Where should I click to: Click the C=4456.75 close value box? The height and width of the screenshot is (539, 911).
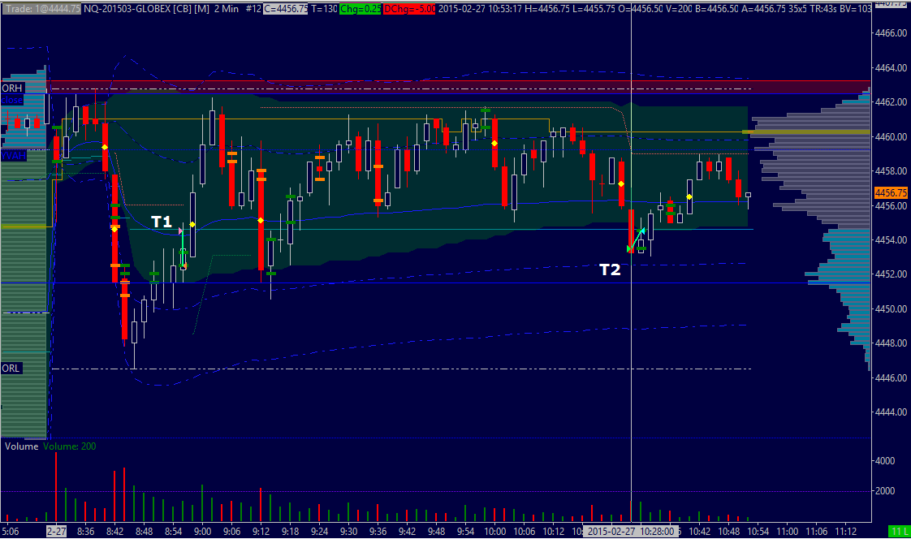click(285, 9)
